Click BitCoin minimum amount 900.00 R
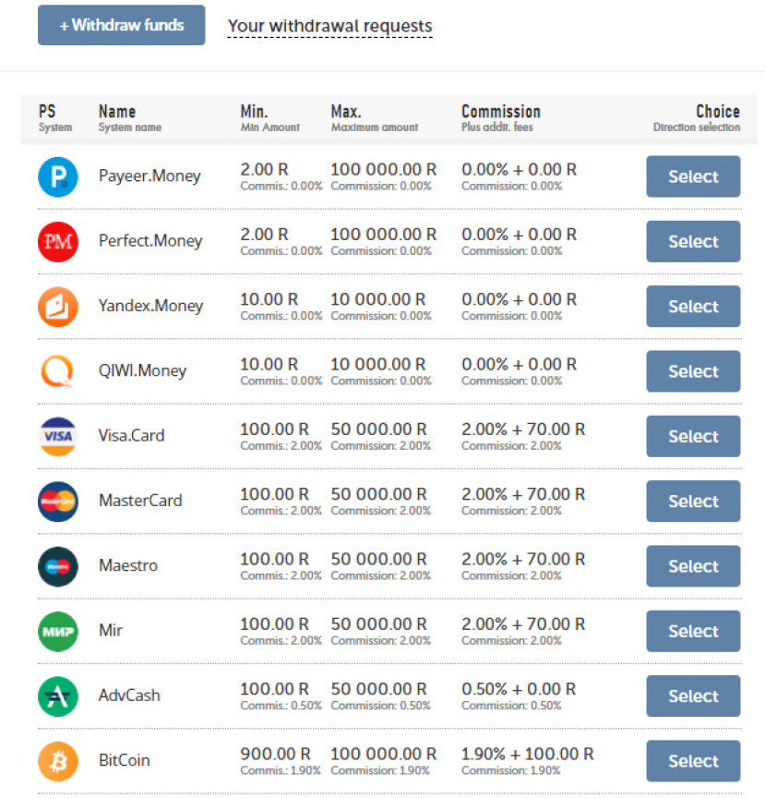The image size is (765, 799). (x=275, y=754)
